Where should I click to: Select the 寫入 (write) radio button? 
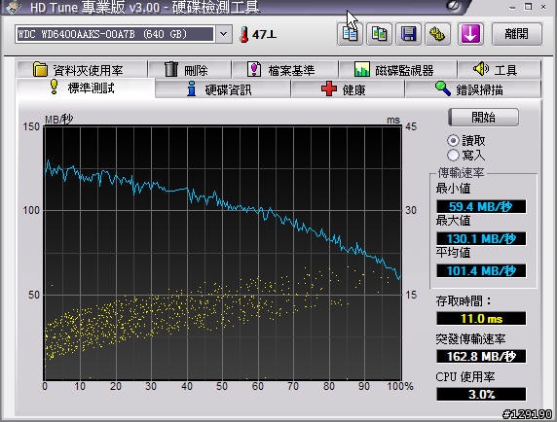453,155
